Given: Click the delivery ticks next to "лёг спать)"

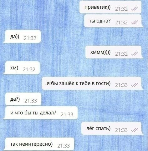Looking at the screenshot, I should 135,130.
